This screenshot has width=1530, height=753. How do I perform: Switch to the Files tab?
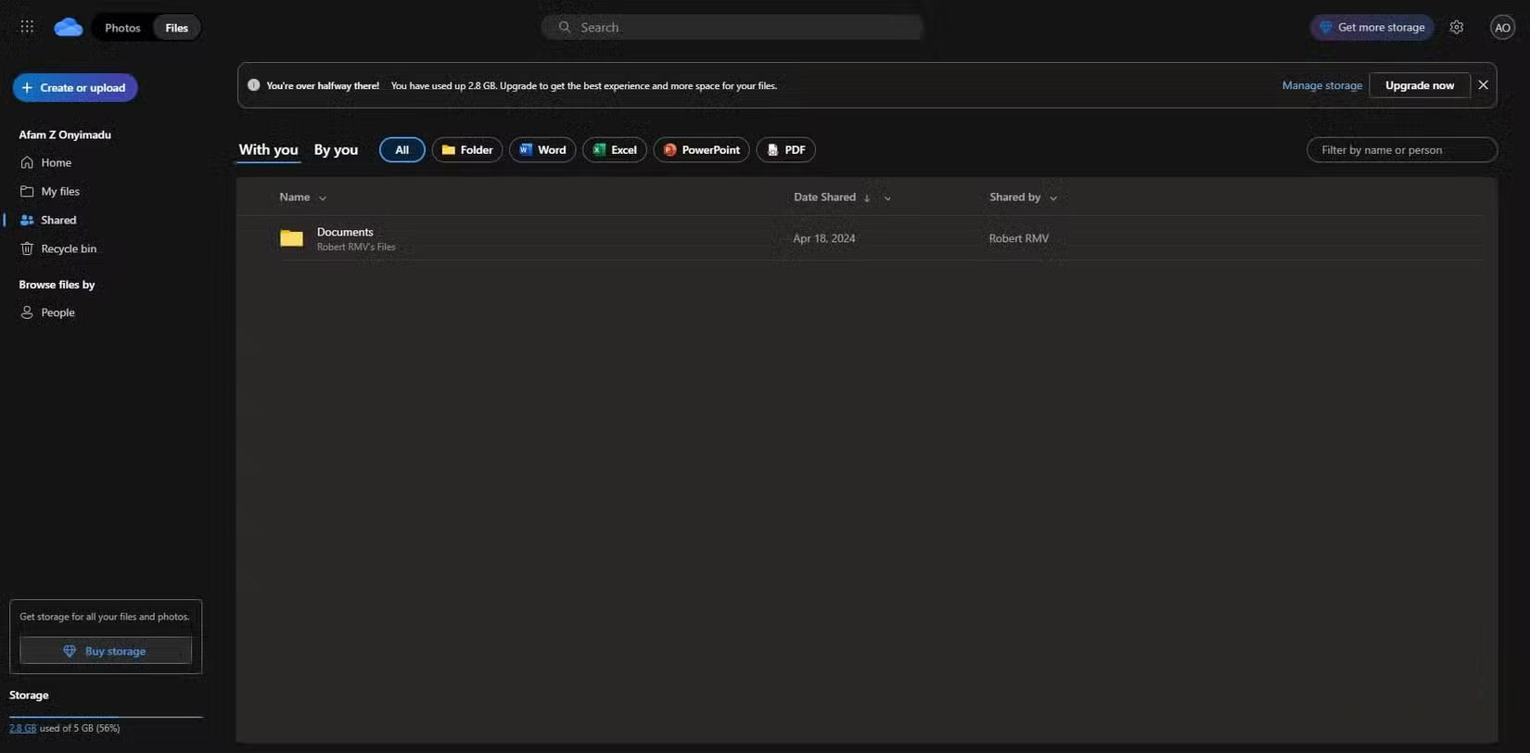[176, 28]
